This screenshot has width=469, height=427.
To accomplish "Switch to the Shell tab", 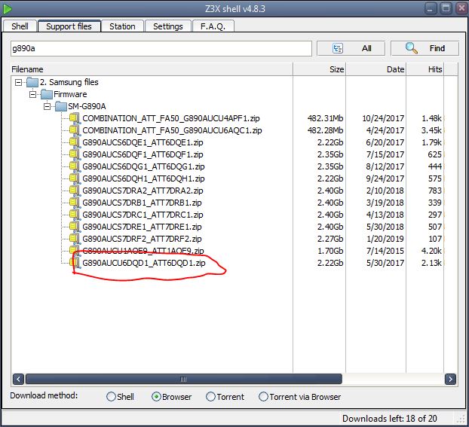I will (x=20, y=26).
